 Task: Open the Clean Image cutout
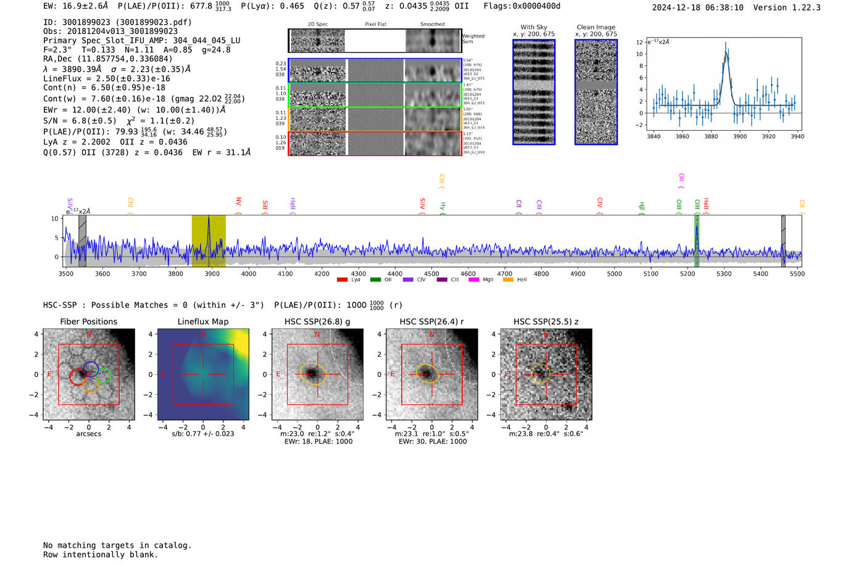[x=596, y=92]
